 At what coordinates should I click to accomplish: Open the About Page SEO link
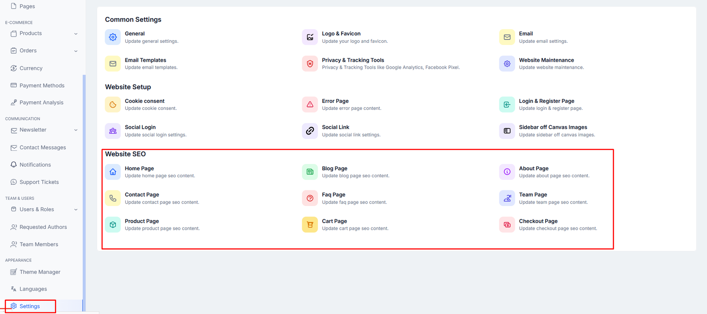(534, 168)
